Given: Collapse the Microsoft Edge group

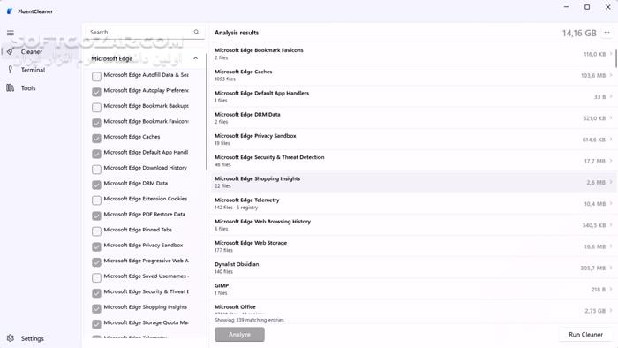Looking at the screenshot, I should (195, 58).
